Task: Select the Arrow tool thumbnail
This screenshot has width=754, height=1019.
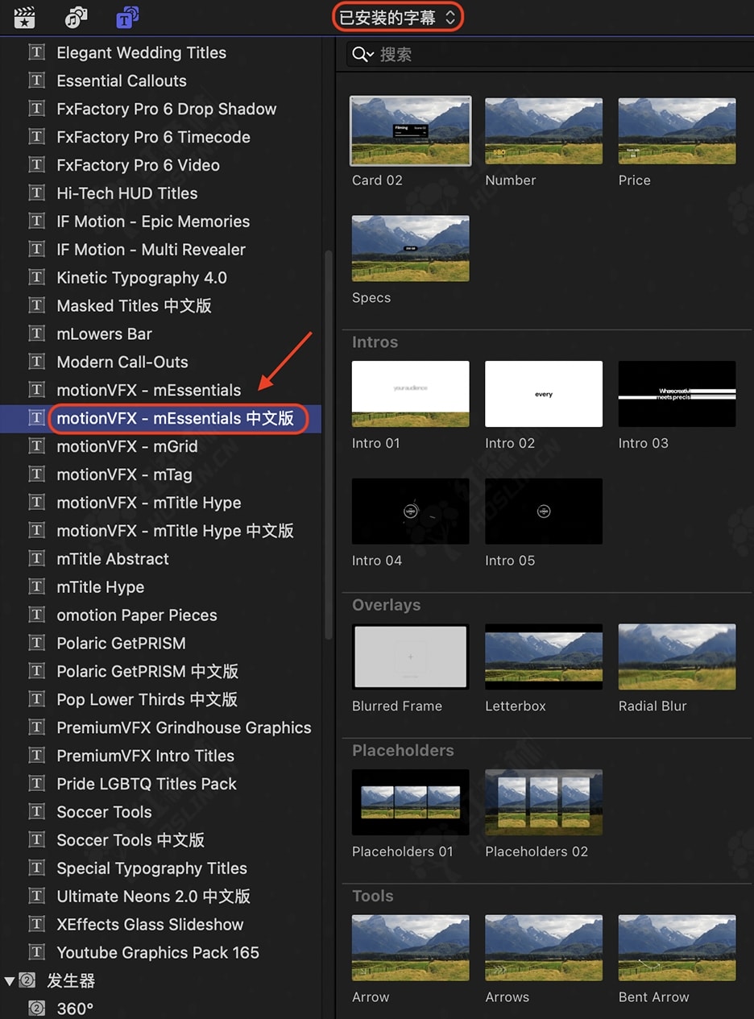Action: pyautogui.click(x=411, y=948)
